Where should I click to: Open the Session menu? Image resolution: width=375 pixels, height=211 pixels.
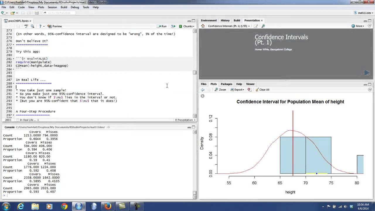[52, 7]
